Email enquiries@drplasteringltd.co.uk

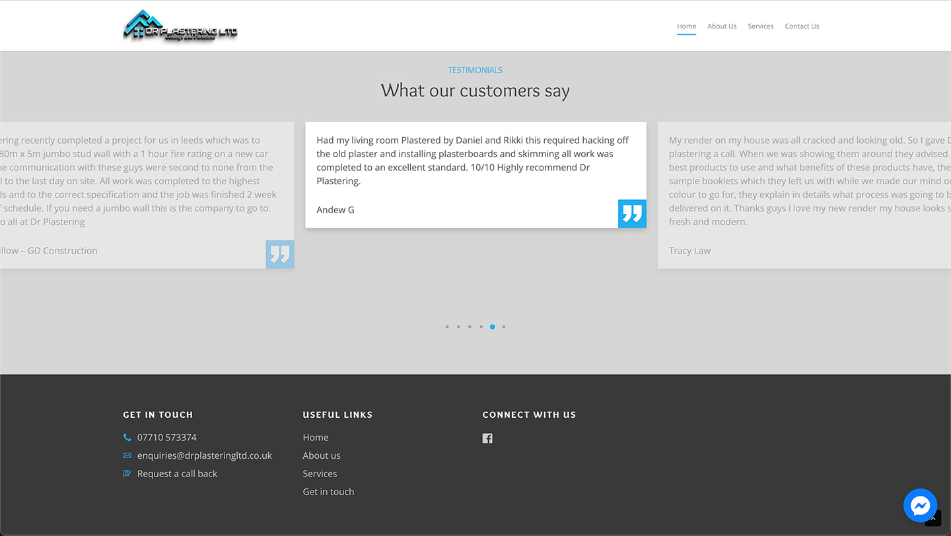pyautogui.click(x=205, y=455)
